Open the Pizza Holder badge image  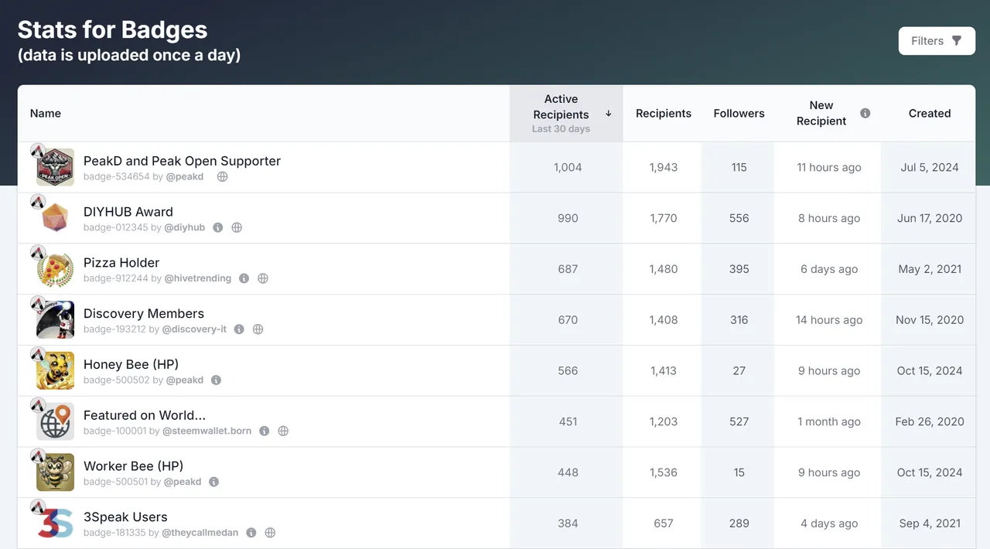(55, 269)
